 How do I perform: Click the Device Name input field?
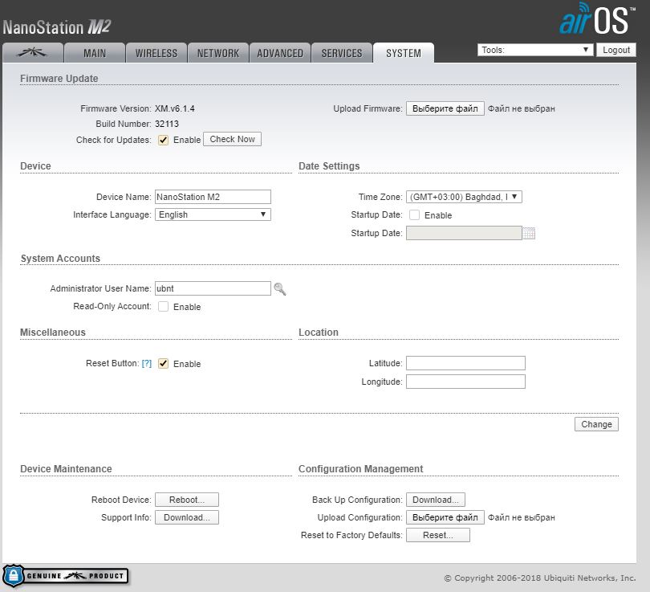pos(213,197)
